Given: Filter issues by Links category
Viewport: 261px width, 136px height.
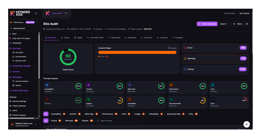Looking at the screenshot, I should pyautogui.click(x=126, y=114).
